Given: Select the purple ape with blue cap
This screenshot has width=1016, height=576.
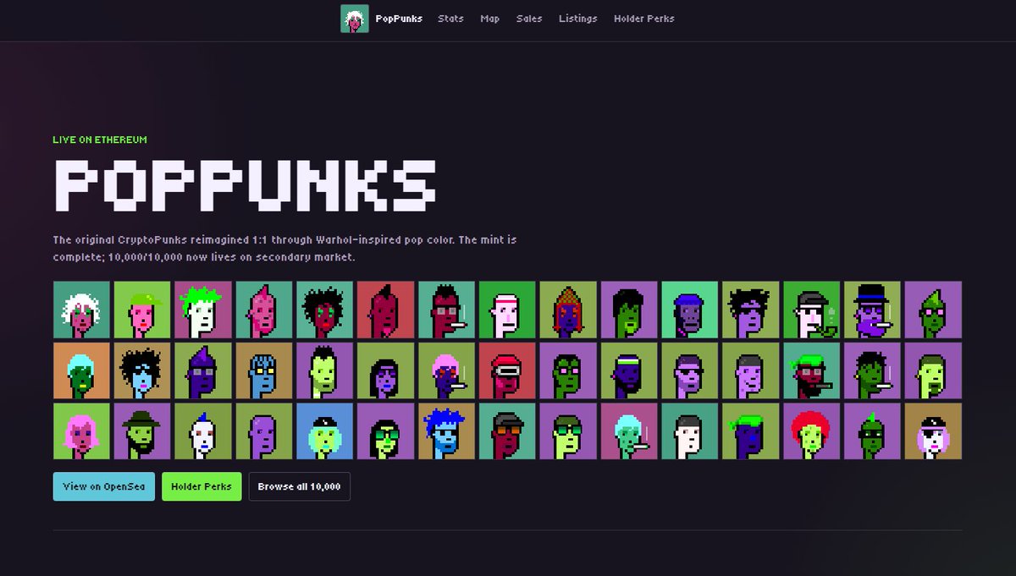Looking at the screenshot, I should click(690, 310).
